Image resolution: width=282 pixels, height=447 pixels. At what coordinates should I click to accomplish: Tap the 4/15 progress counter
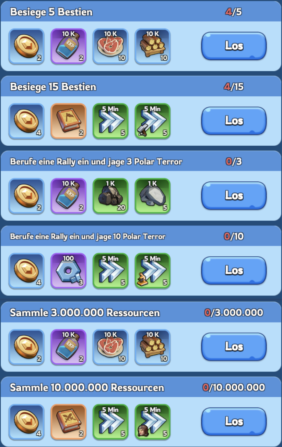click(x=234, y=87)
